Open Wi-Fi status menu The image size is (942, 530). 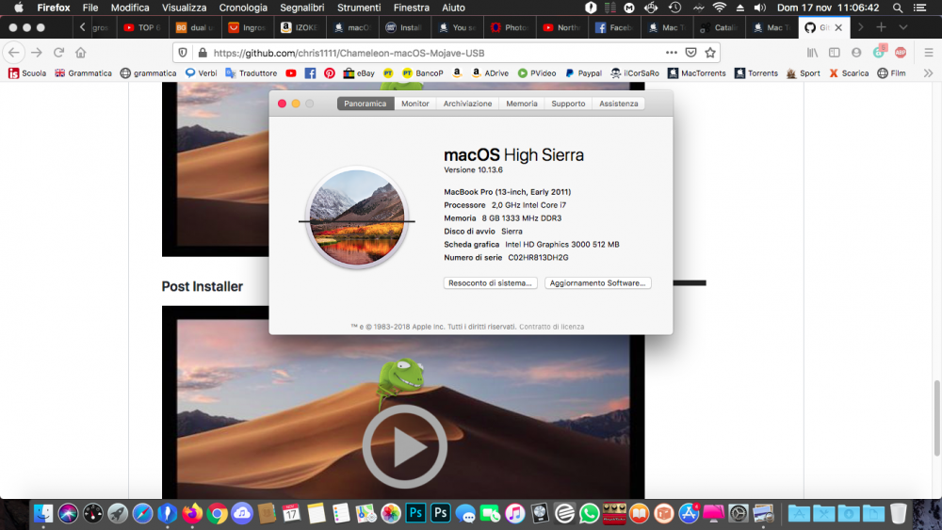point(719,8)
